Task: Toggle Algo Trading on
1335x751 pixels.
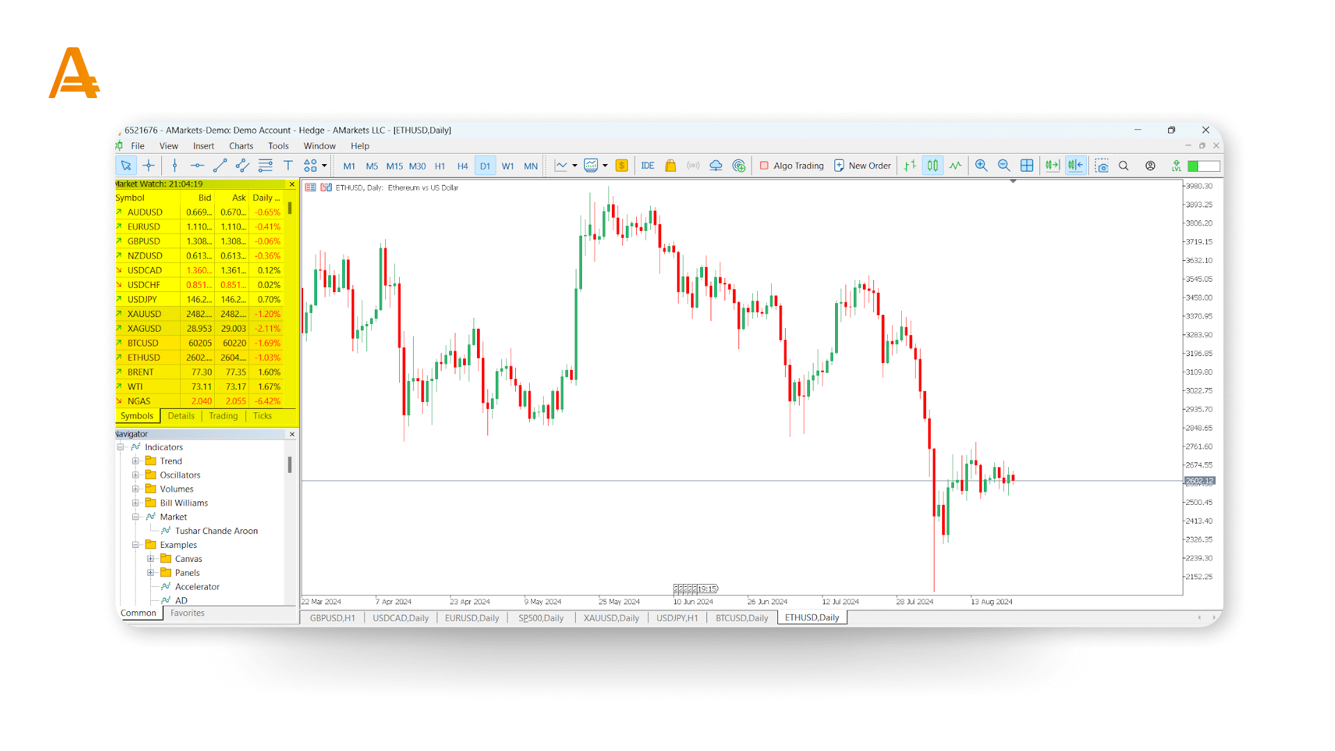Action: [792, 165]
